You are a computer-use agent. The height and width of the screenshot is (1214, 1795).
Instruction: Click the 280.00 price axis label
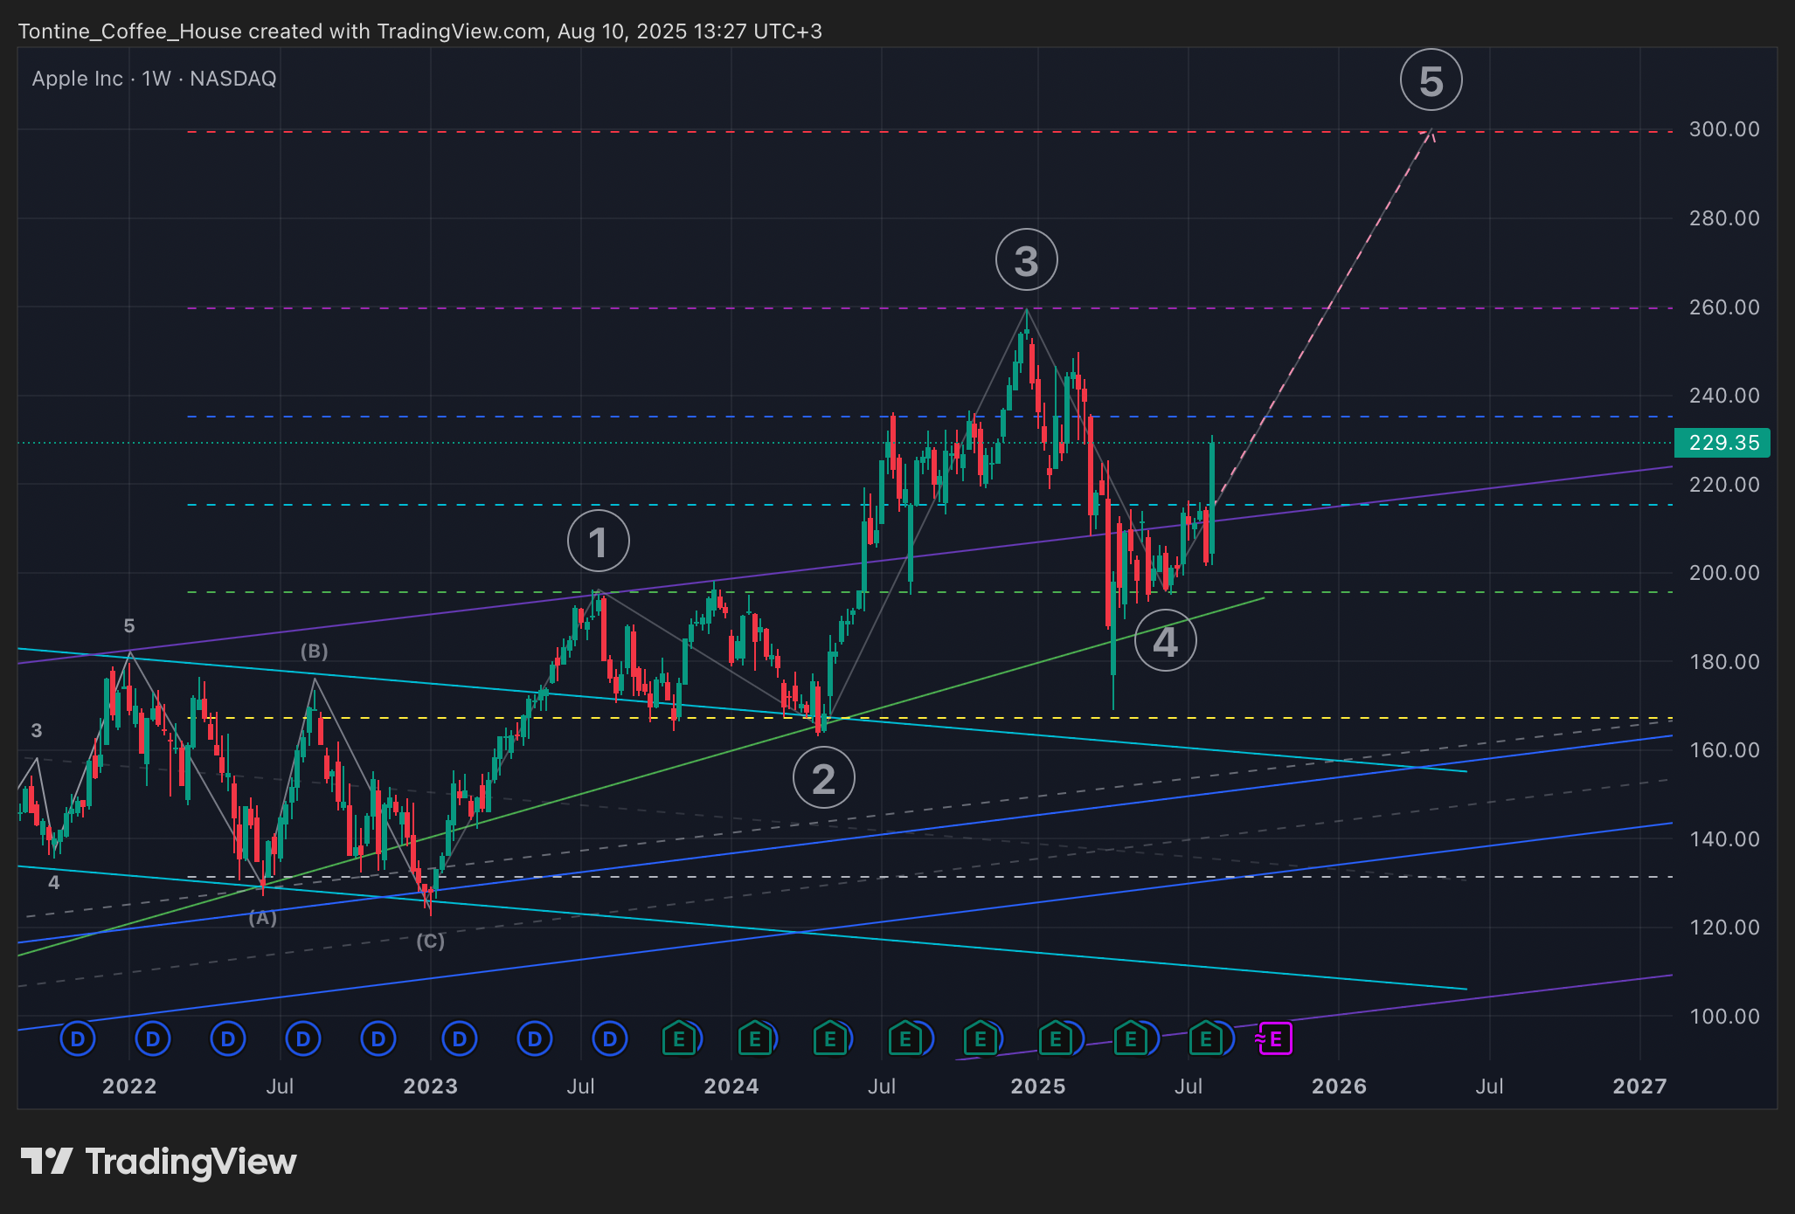(x=1724, y=218)
